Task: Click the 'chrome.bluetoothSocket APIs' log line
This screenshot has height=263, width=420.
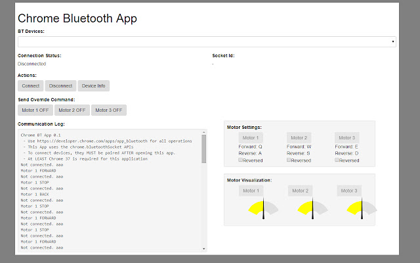Action: click(x=78, y=147)
